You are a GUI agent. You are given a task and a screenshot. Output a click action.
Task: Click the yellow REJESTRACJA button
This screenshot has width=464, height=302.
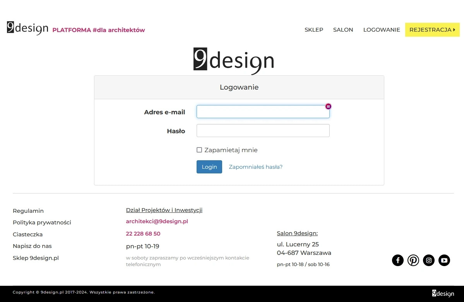coord(432,29)
